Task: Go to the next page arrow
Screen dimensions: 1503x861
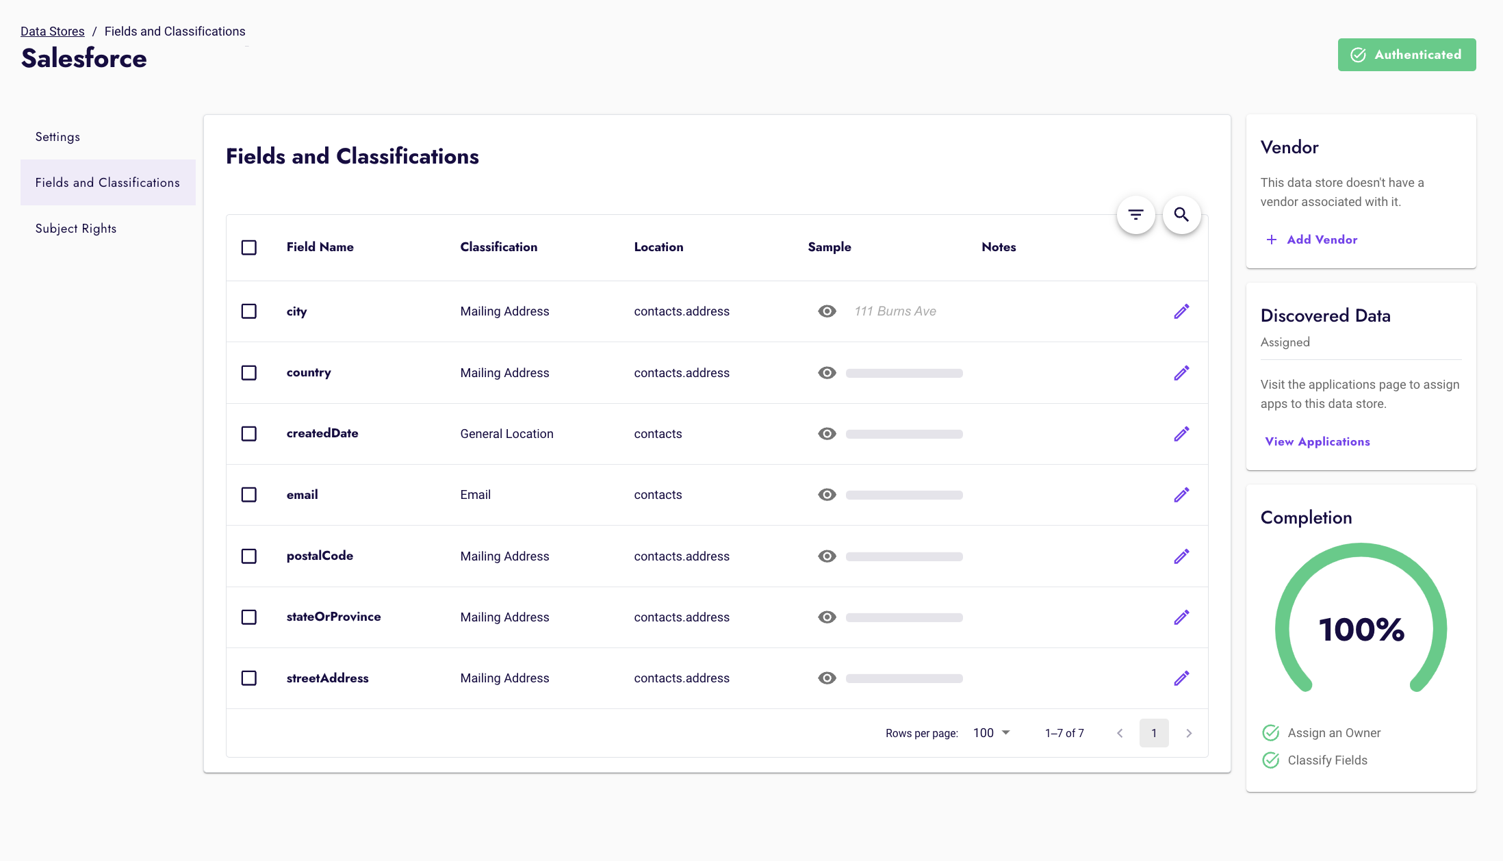Action: 1189,733
